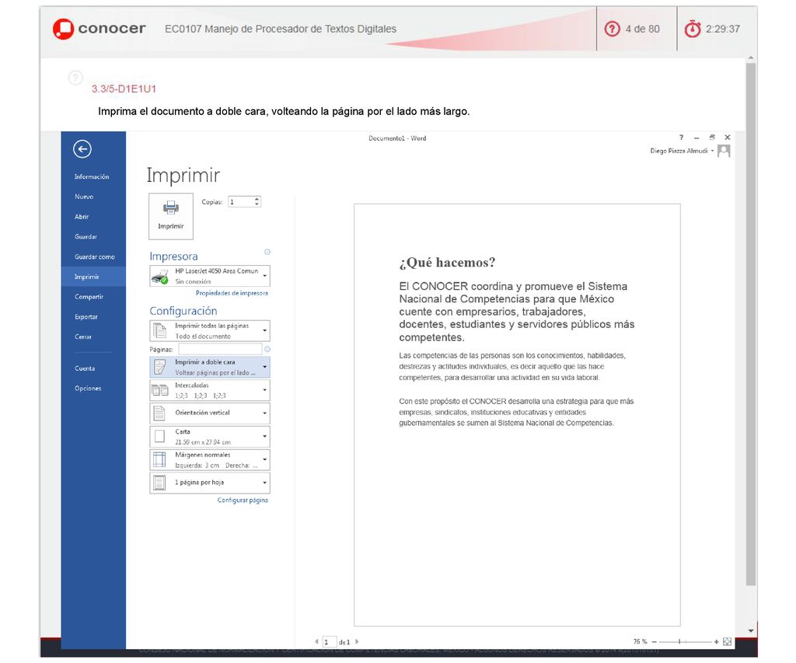This screenshot has width=796, height=663.
Task: Click the Copias number field
Action: click(241, 201)
